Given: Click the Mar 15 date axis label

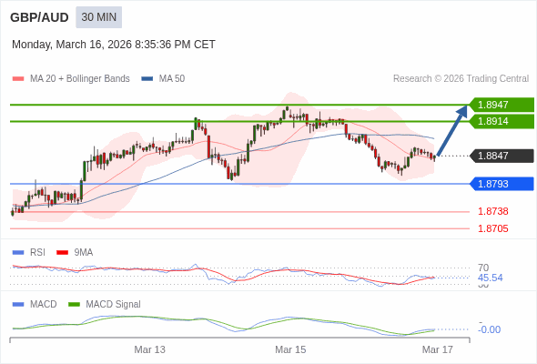Looking at the screenshot, I should pos(290,349).
